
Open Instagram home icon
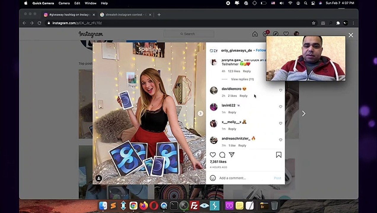255,34
